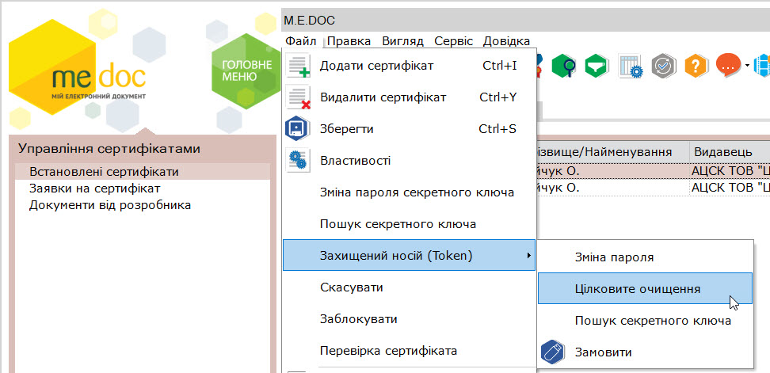Open the green search hexagon toolbar icon
770x373 pixels.
point(563,65)
